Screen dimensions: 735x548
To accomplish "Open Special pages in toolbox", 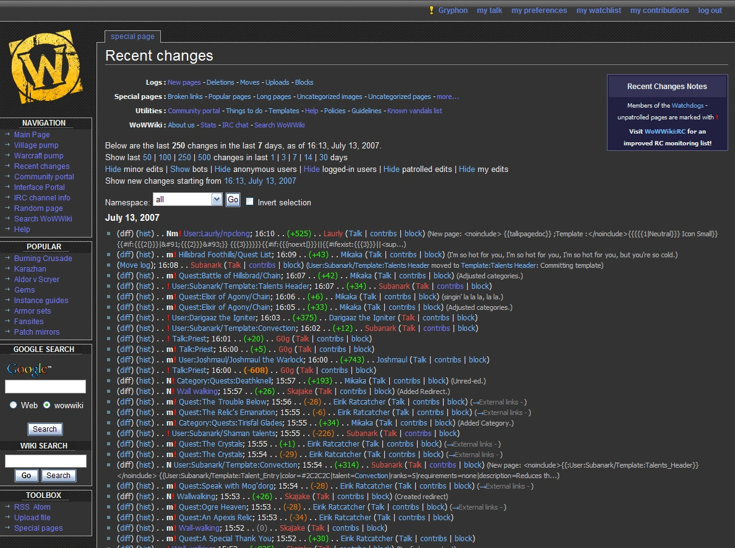I will 38,528.
